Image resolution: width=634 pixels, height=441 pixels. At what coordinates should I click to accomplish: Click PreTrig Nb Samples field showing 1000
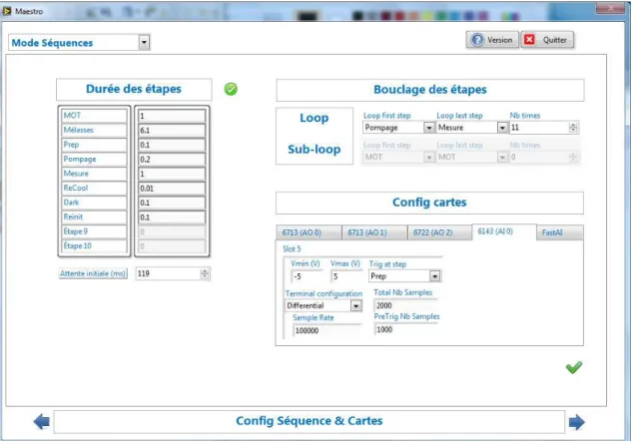coord(405,329)
